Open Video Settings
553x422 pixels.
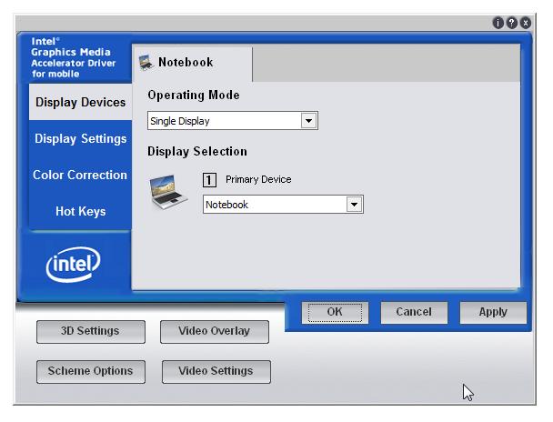[x=216, y=372]
